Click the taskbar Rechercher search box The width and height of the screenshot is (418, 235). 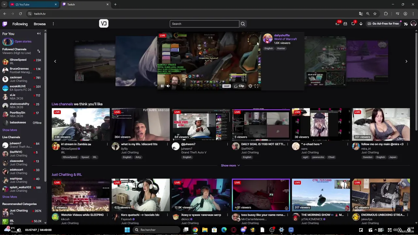click(157, 230)
